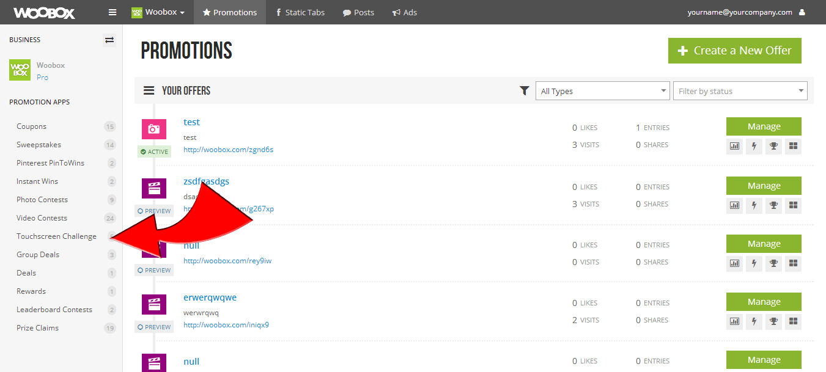Click the user account icon beside the email
826x372 pixels.
[802, 12]
